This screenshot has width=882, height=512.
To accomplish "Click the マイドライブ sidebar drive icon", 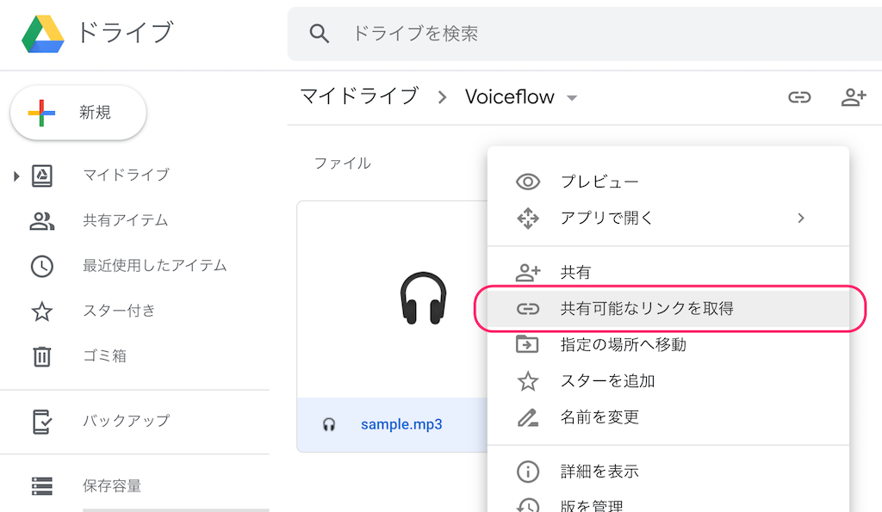I will click(42, 176).
